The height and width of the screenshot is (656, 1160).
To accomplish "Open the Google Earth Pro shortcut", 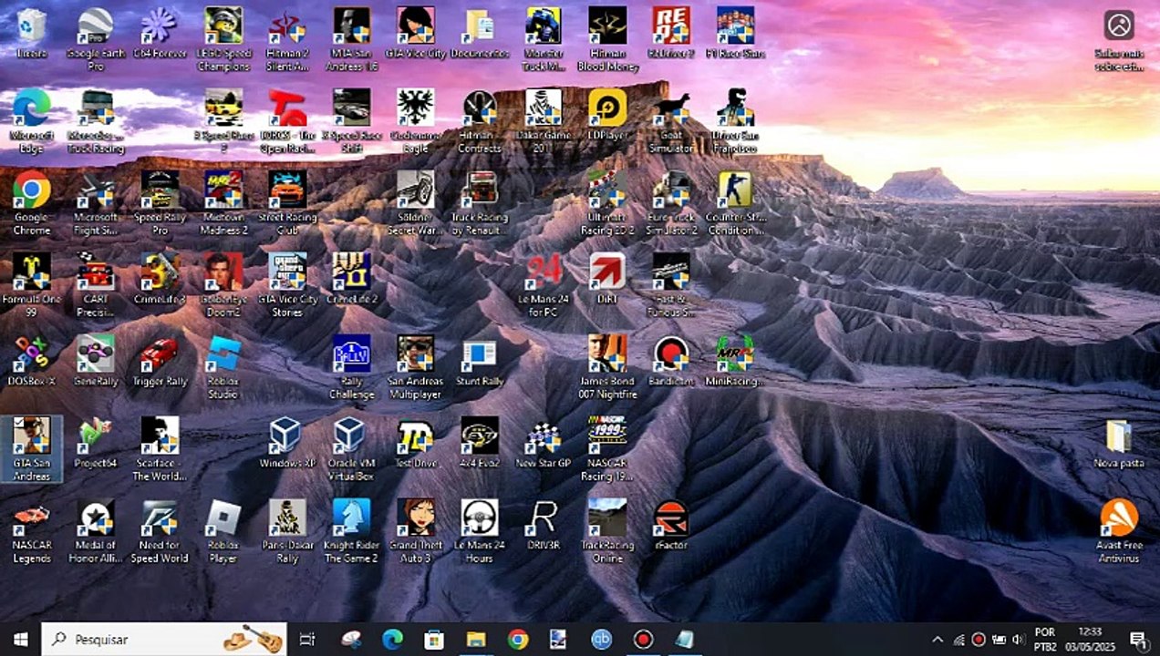I will pyautogui.click(x=96, y=40).
